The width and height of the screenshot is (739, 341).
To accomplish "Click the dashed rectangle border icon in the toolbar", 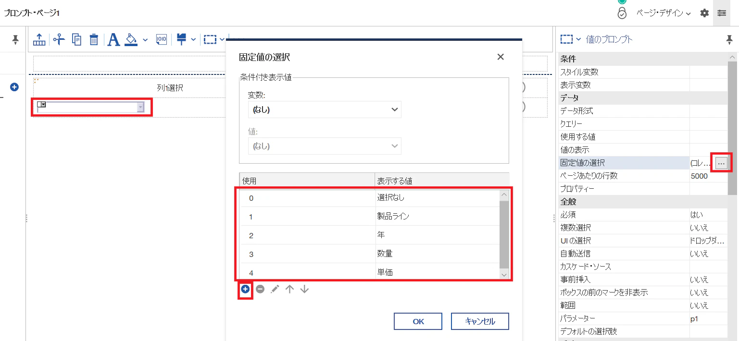I will tap(210, 39).
